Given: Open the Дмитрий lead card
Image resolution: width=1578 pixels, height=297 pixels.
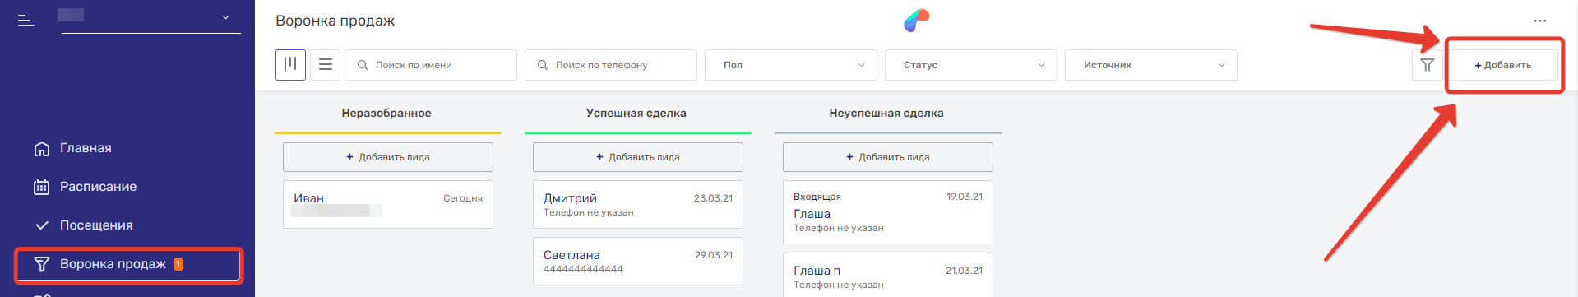Looking at the screenshot, I should coord(638,204).
